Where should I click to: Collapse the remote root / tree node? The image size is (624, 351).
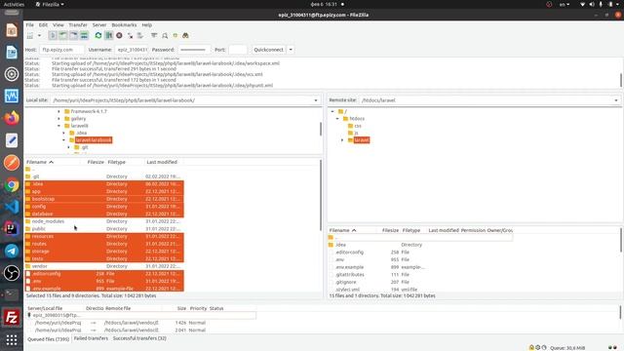pyautogui.click(x=332, y=111)
